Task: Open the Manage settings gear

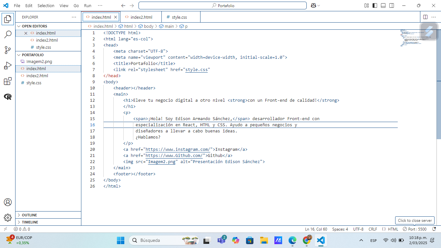Action: pyautogui.click(x=8, y=218)
